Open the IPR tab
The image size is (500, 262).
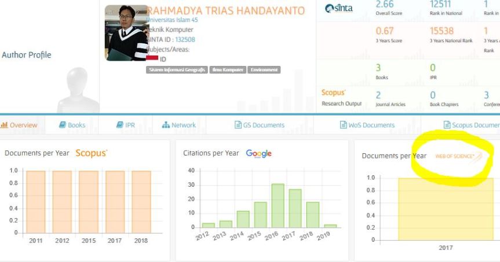[x=126, y=125]
